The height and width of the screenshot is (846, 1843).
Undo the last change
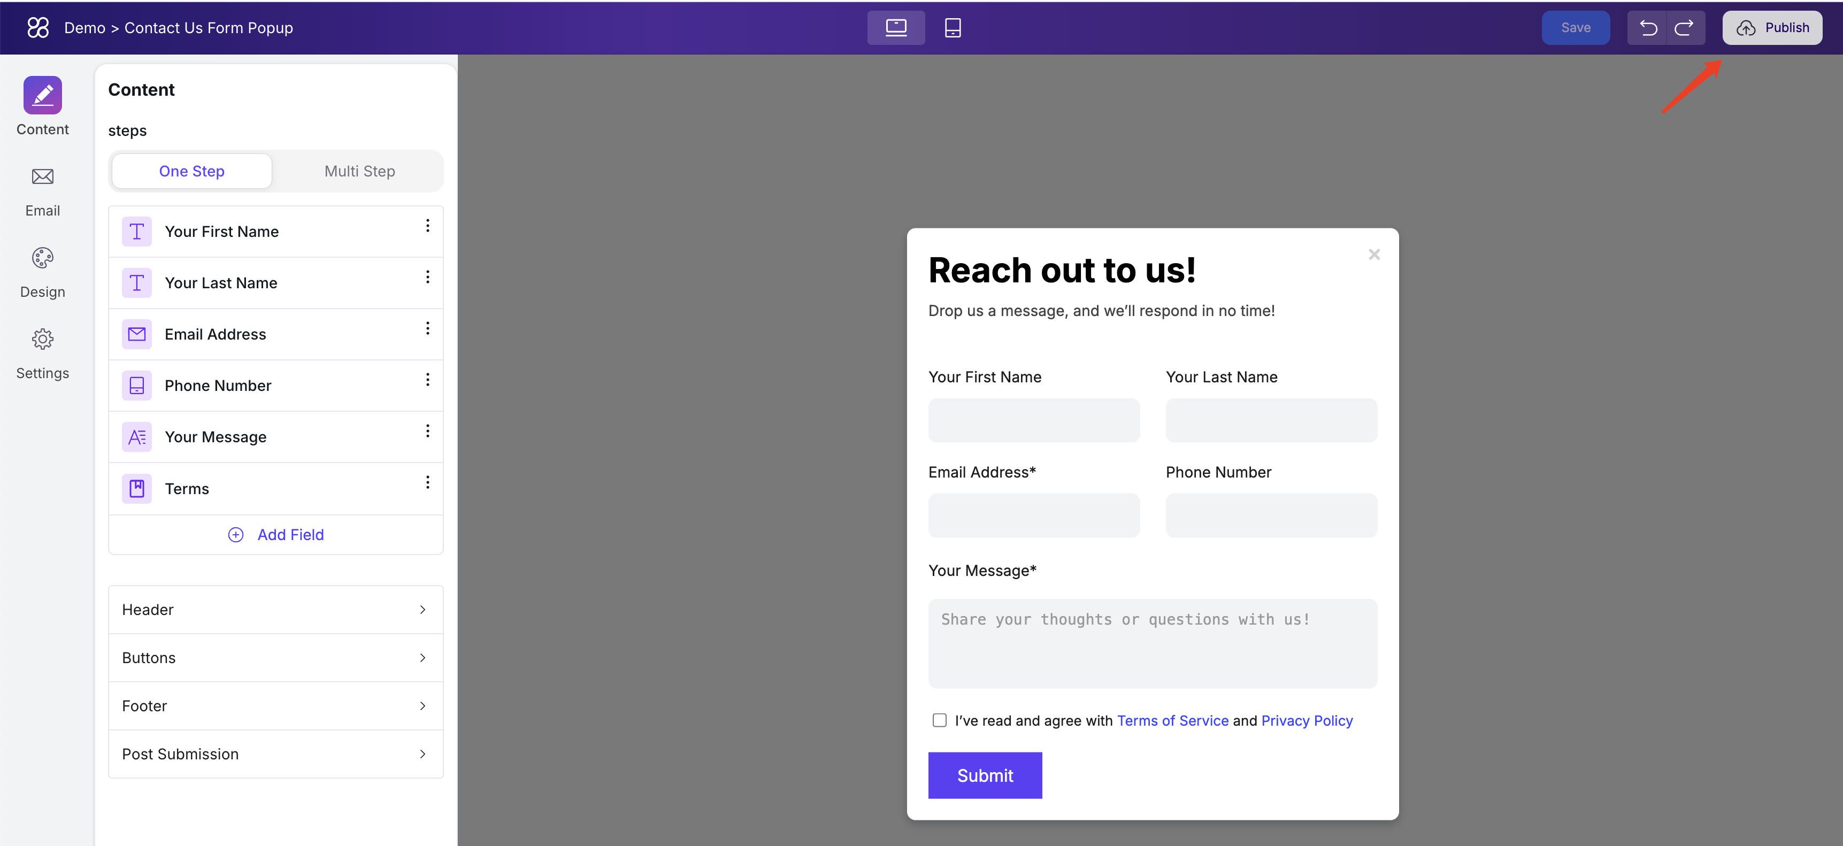(x=1648, y=28)
